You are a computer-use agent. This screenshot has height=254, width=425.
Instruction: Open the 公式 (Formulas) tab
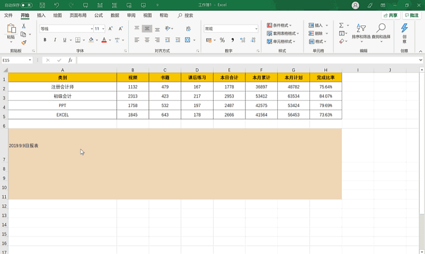(99, 16)
